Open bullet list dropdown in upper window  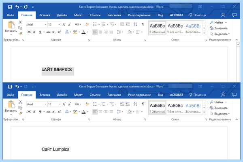point(99,24)
